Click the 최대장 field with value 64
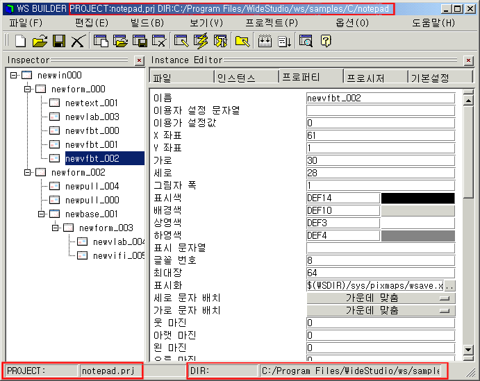The width and height of the screenshot is (480, 381). coord(381,273)
